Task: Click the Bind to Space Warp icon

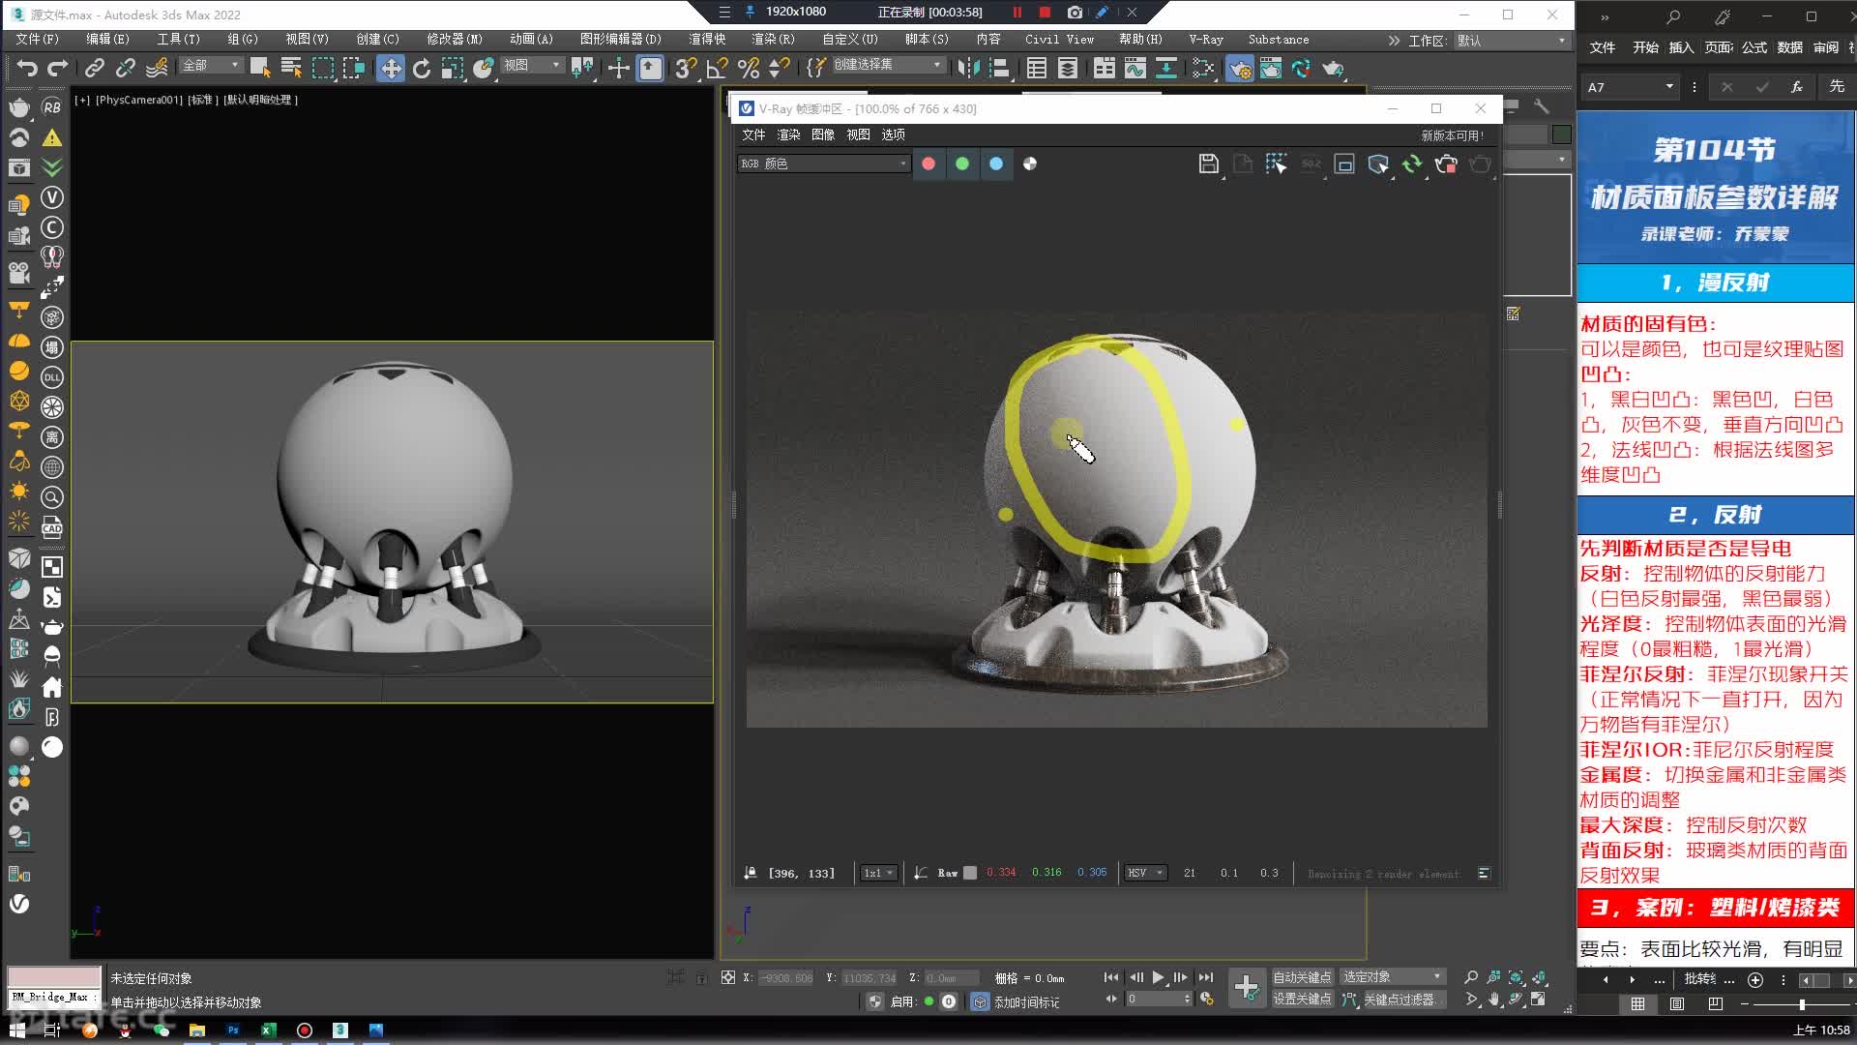Action: tap(157, 68)
